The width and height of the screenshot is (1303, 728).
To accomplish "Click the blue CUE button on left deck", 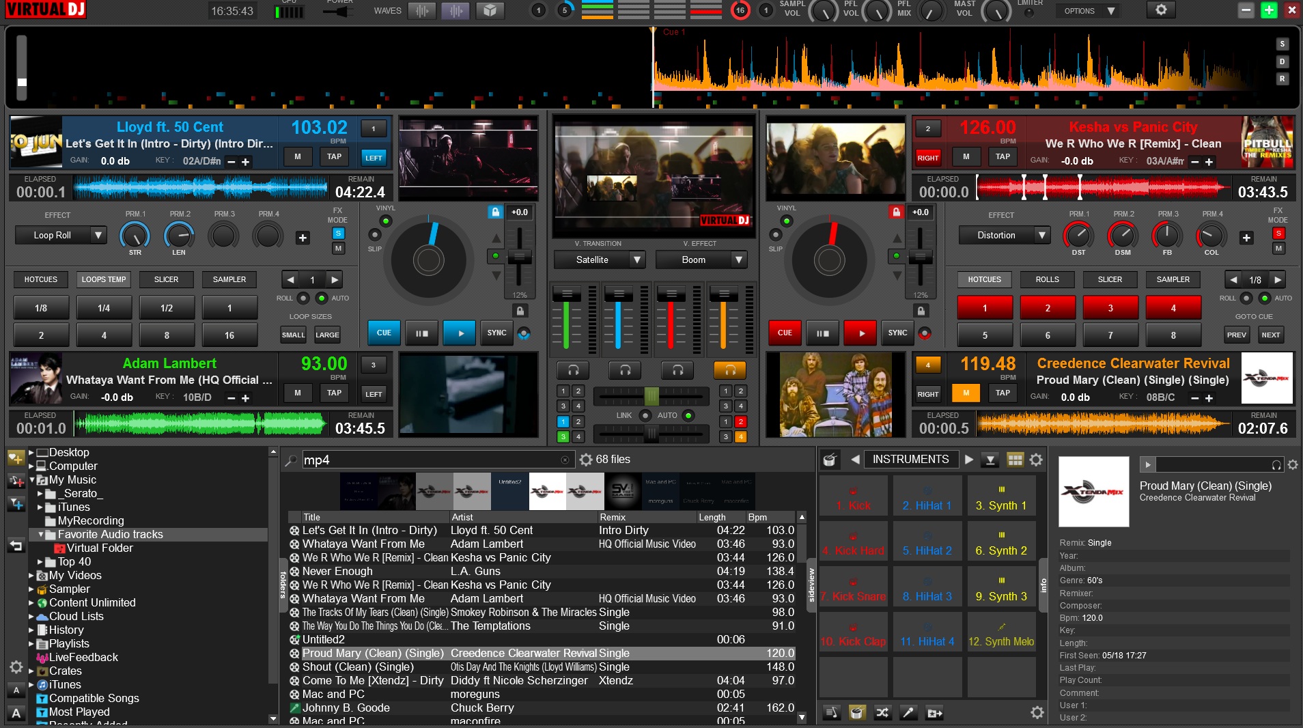I will tap(384, 333).
